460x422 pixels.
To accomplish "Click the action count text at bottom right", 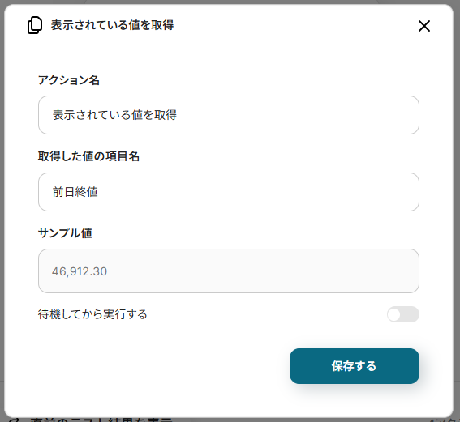I will [x=442, y=420].
